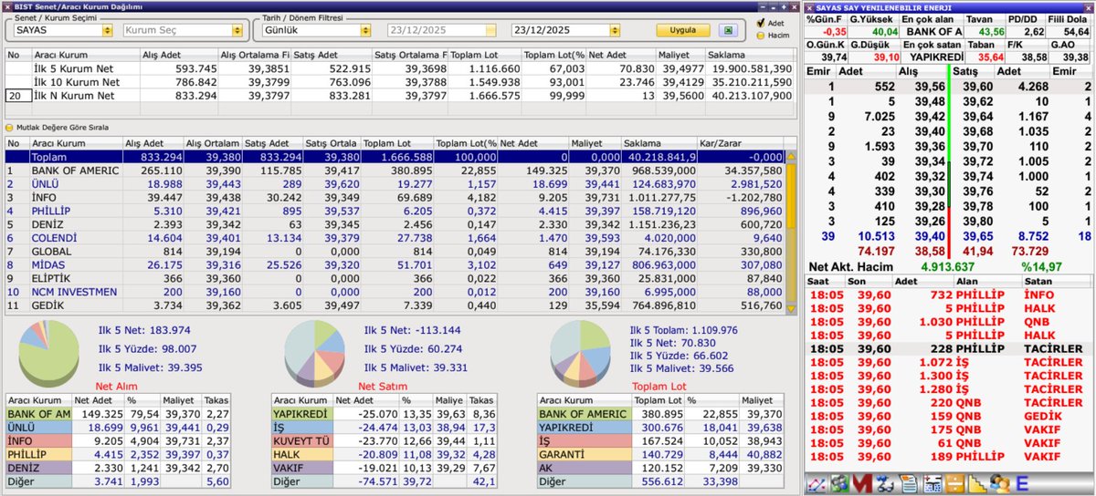
Task: Open the Kurum Seç dropdown
Action: [238, 30]
